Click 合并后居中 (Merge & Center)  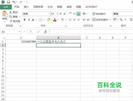tap(100, 20)
